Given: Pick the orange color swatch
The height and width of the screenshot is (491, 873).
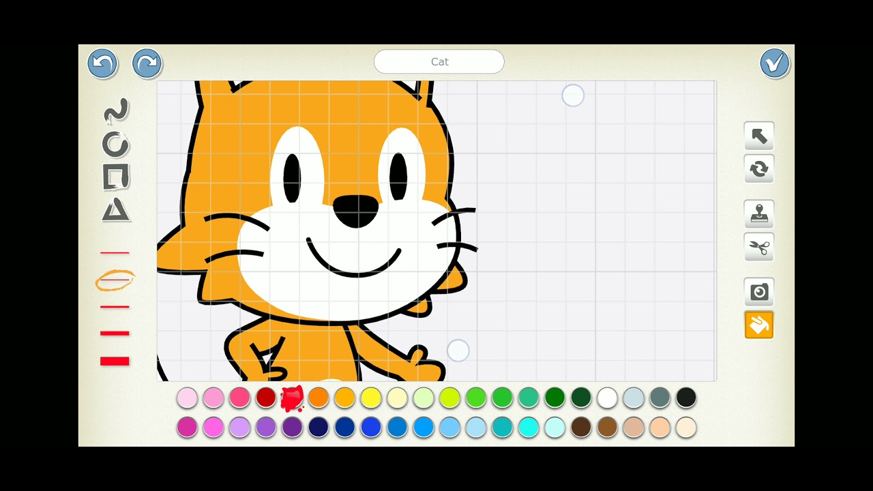Looking at the screenshot, I should 319,398.
